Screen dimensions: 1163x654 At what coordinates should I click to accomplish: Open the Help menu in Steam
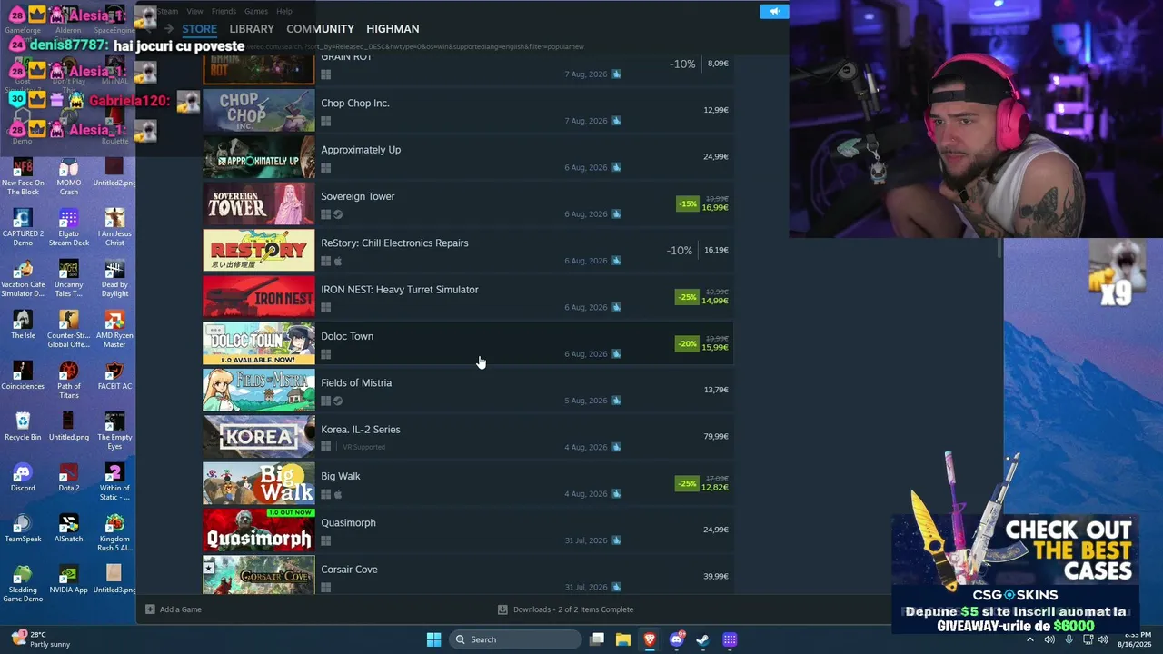click(284, 11)
